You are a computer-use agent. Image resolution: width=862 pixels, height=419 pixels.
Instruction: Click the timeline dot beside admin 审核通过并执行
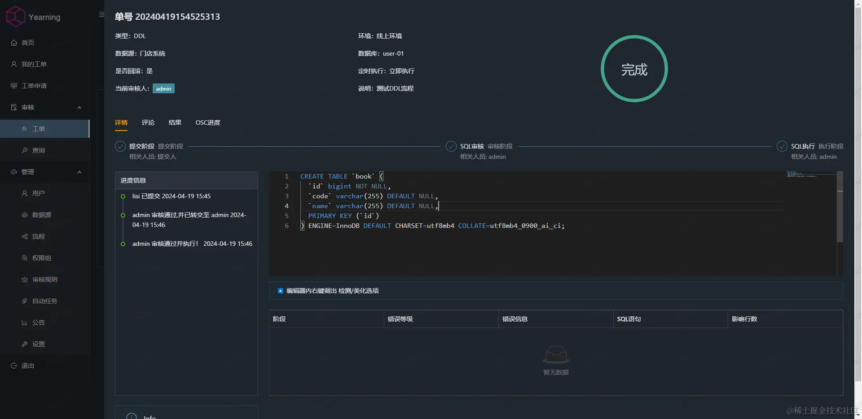pos(123,244)
